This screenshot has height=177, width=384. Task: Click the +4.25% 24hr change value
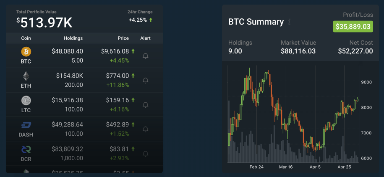coord(138,20)
